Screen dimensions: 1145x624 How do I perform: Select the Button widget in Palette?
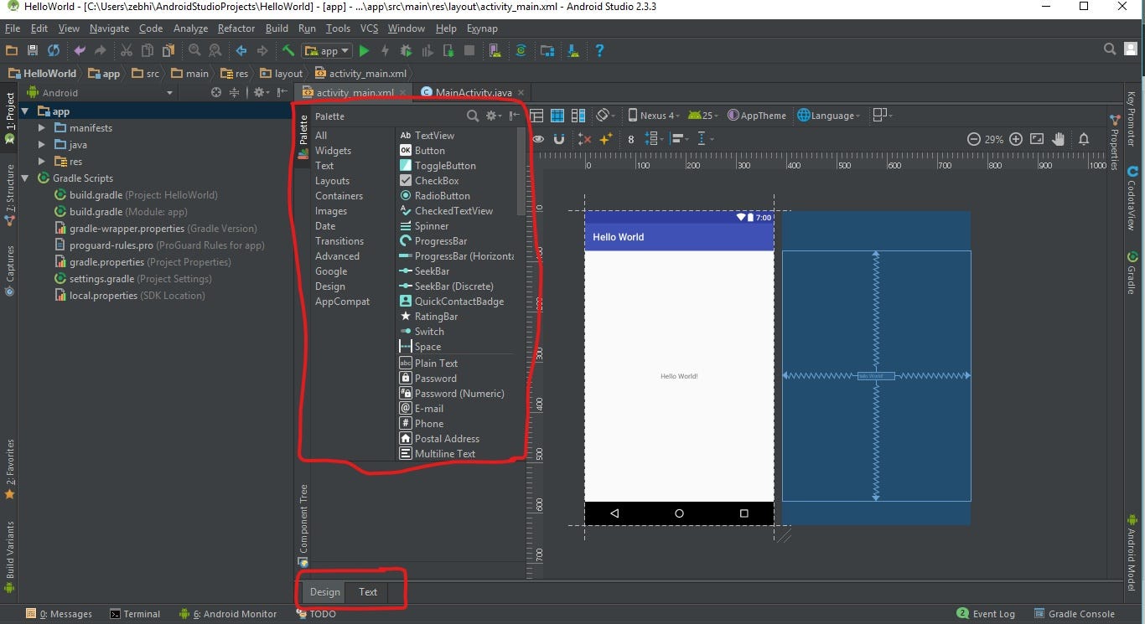pyautogui.click(x=429, y=151)
